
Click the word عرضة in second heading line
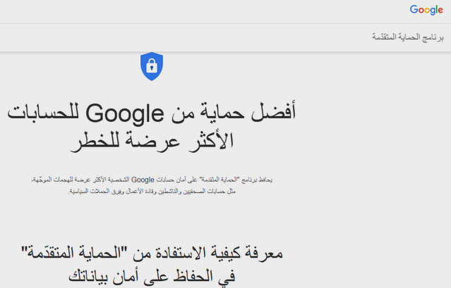click(152, 142)
